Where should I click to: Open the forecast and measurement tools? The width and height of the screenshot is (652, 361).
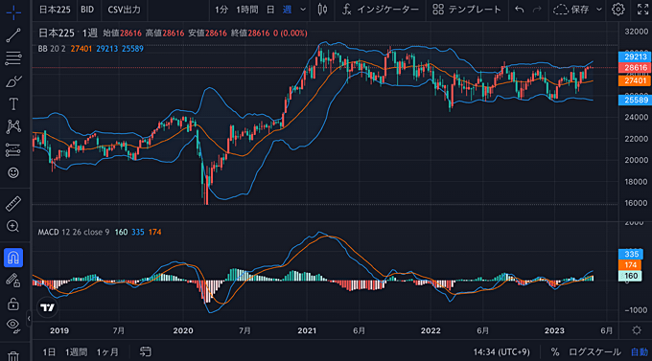(x=13, y=150)
